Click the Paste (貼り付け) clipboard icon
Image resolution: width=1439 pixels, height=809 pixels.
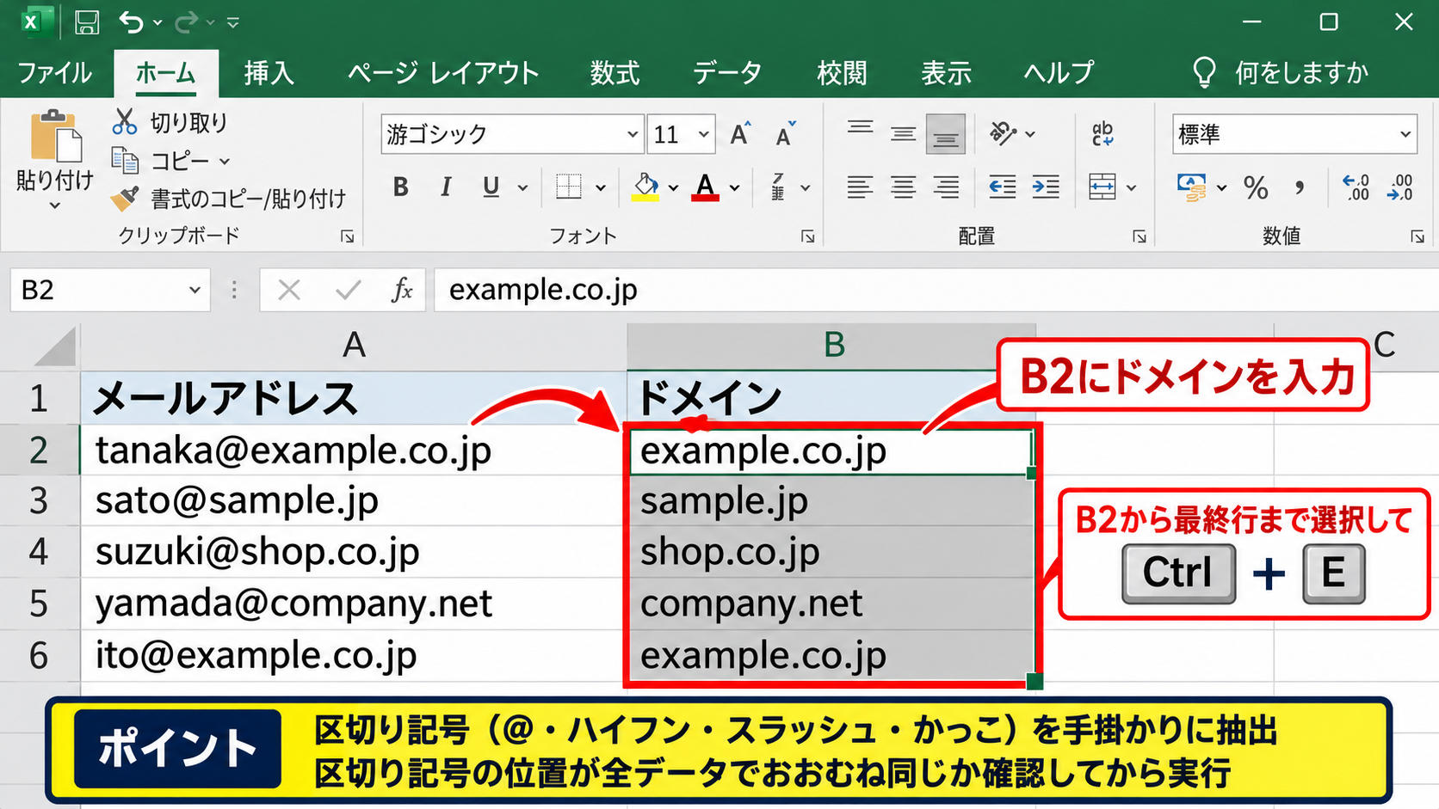click(56, 137)
